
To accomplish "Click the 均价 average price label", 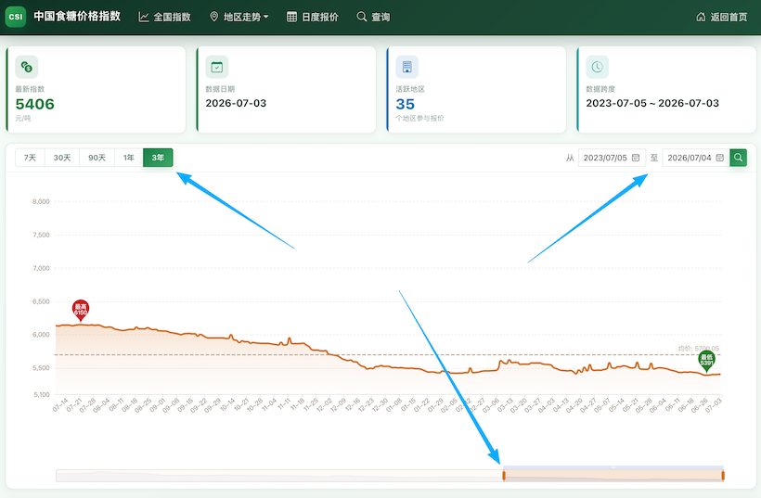I will click(699, 349).
